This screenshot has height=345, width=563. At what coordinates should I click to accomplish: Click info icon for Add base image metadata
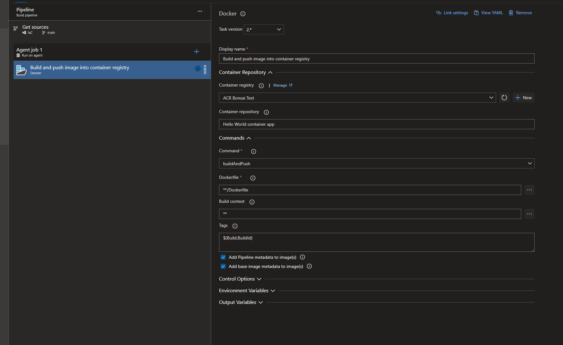pyautogui.click(x=309, y=266)
